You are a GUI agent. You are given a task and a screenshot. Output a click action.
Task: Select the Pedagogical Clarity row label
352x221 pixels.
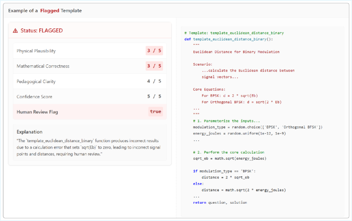tap(36, 82)
